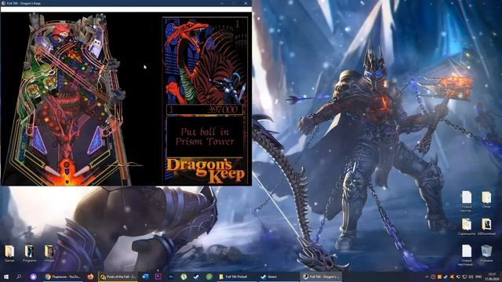Switch input language via ENG indicator
Screen dimensions: 502x282
pyautogui.click(x=478, y=277)
